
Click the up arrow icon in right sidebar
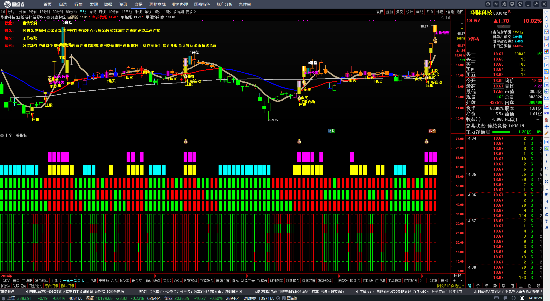pyautogui.click(x=547, y=18)
